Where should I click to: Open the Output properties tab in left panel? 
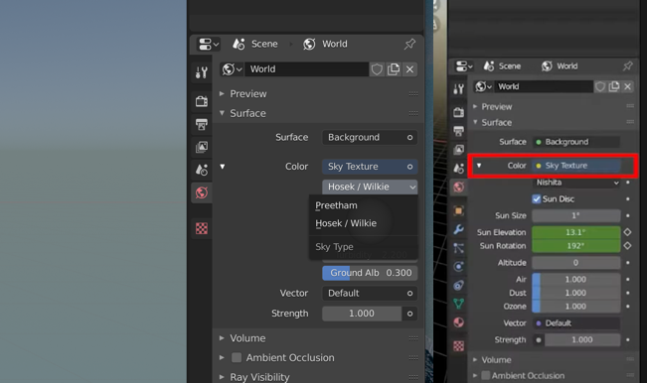pos(202,124)
